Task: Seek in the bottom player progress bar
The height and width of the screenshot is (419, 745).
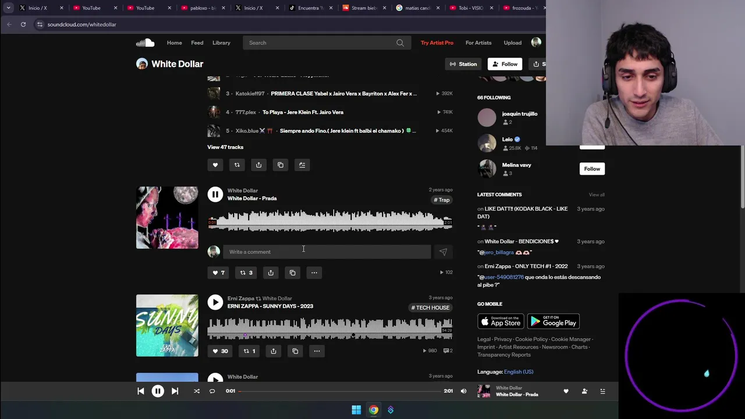Action: (340, 391)
